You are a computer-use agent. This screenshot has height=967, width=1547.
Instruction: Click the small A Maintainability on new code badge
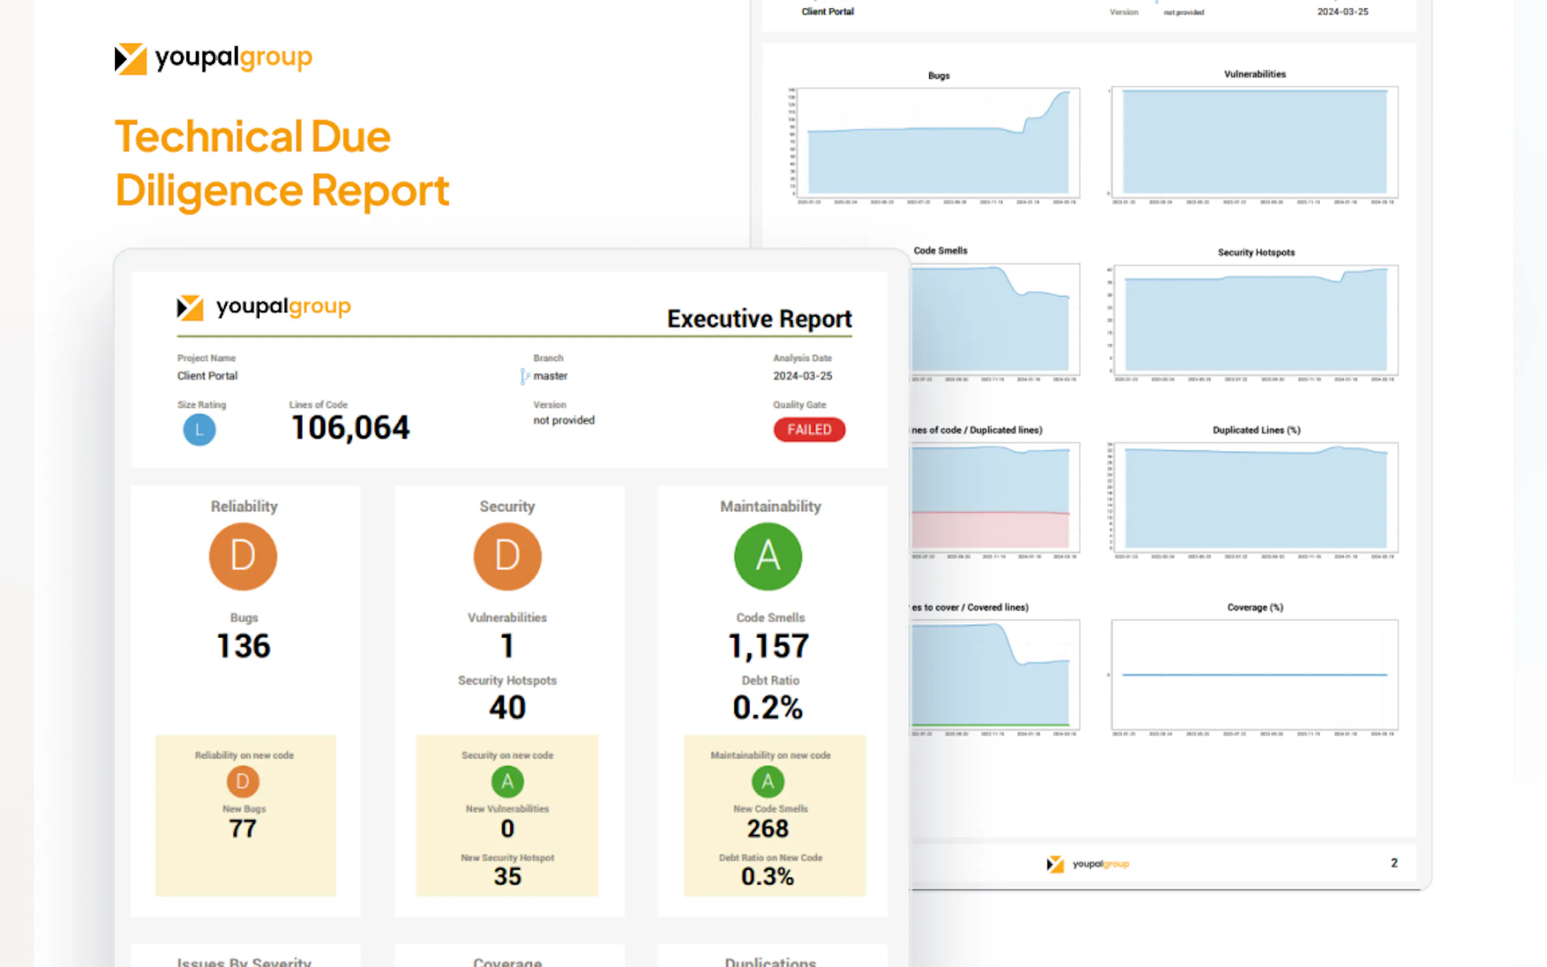tap(767, 781)
